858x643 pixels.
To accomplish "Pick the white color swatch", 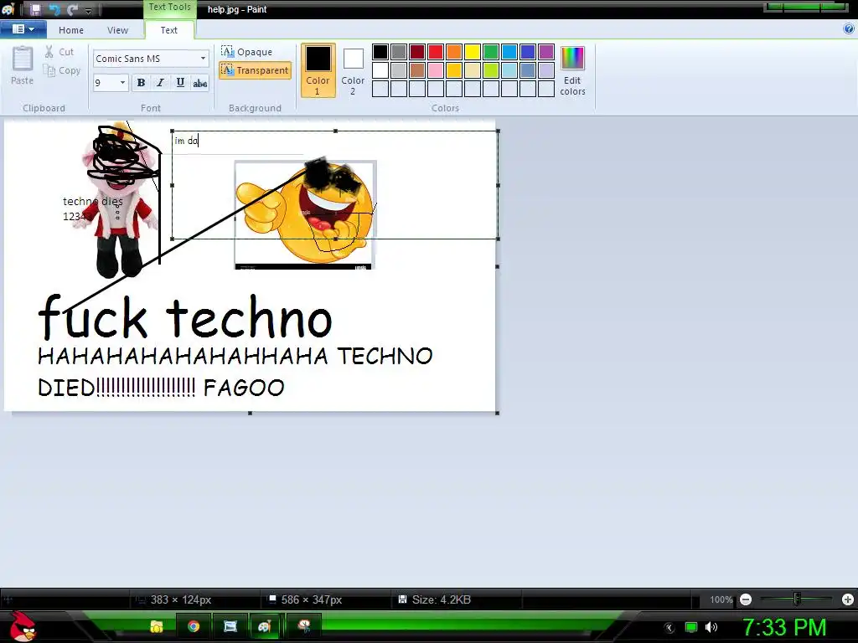I will 380,70.
